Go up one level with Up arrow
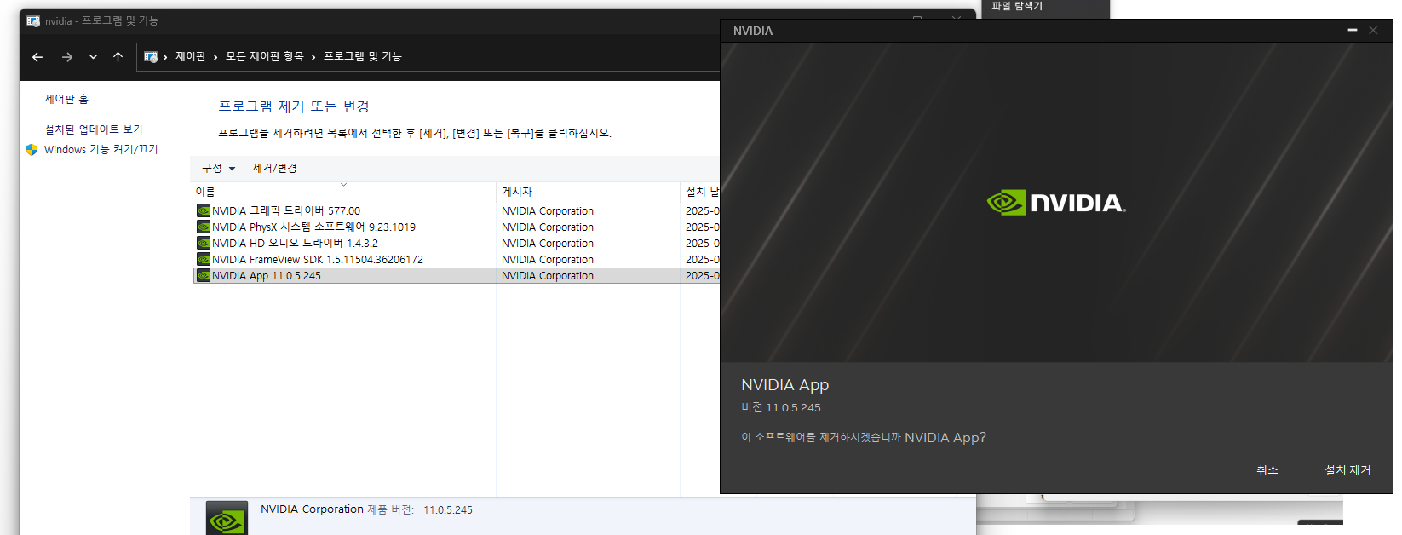This screenshot has width=1402, height=535. [118, 57]
